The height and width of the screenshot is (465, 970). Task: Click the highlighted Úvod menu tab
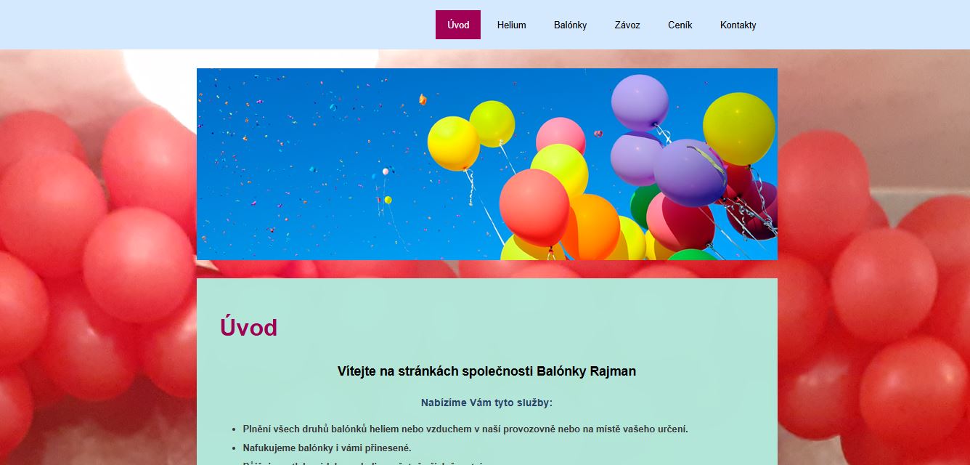pyautogui.click(x=458, y=25)
